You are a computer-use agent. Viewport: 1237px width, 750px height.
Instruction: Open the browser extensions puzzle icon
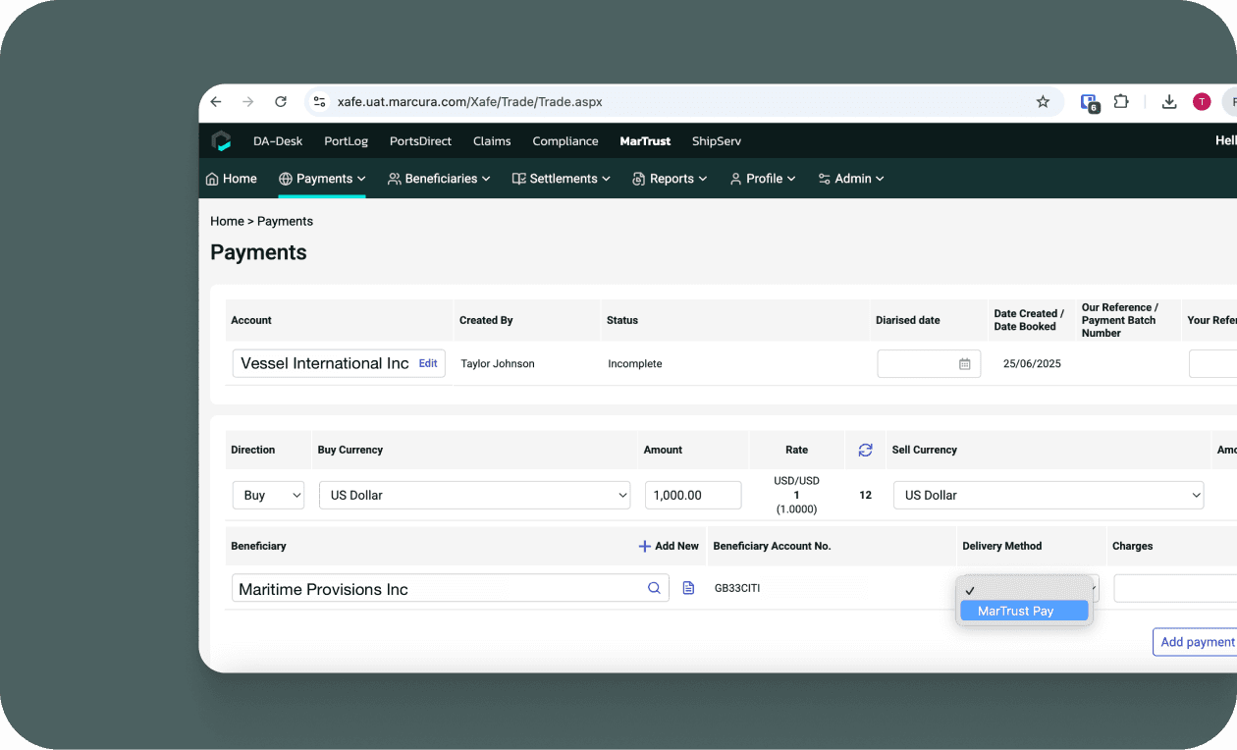[1121, 102]
